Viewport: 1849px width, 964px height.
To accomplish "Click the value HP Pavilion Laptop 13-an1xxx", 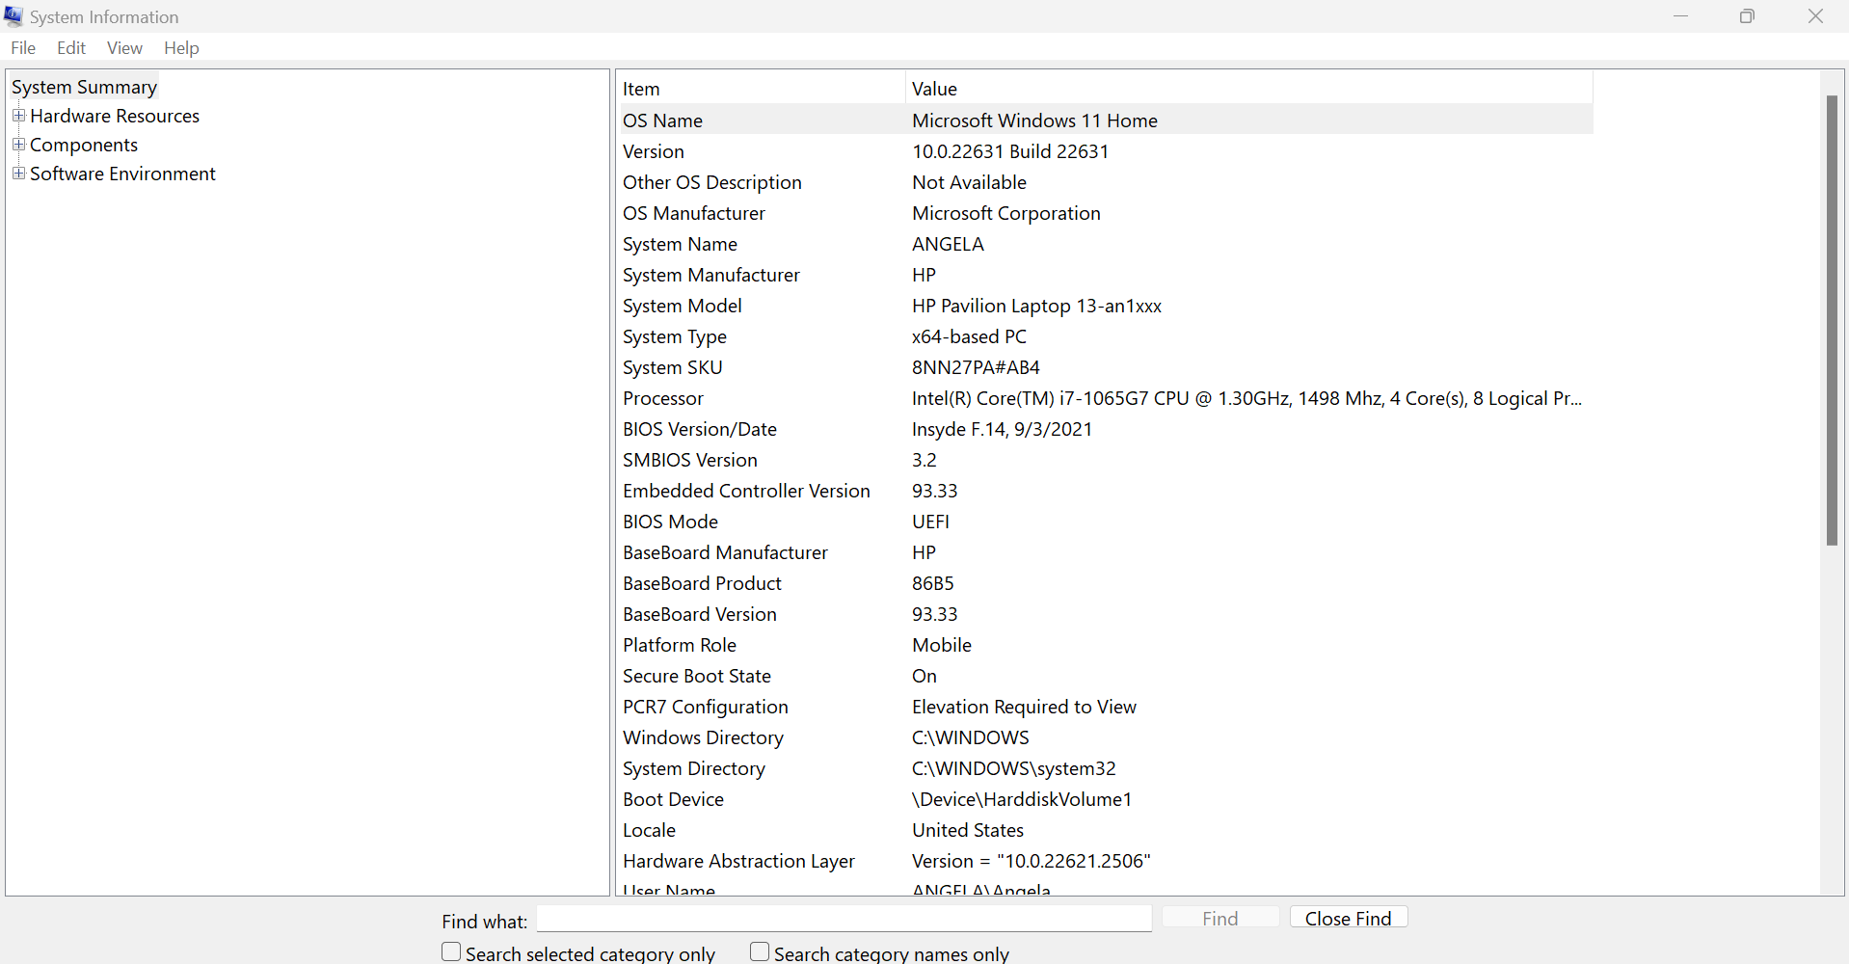I will pos(1036,306).
